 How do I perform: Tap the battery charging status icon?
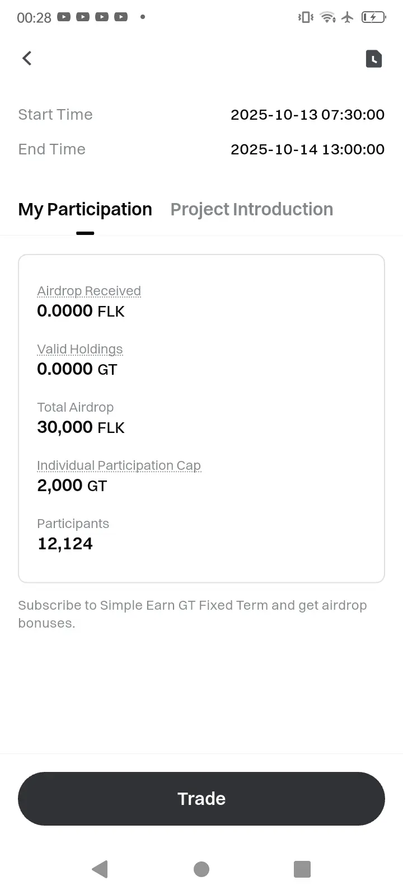point(373,17)
